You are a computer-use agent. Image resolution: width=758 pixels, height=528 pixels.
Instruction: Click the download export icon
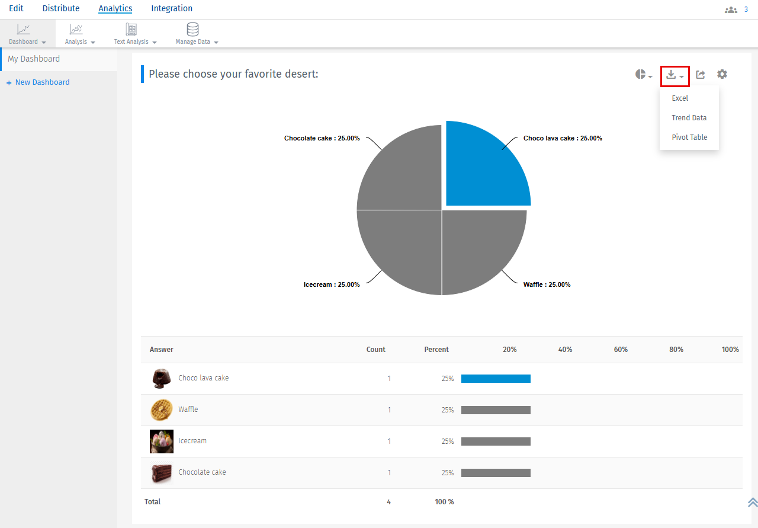(x=672, y=75)
